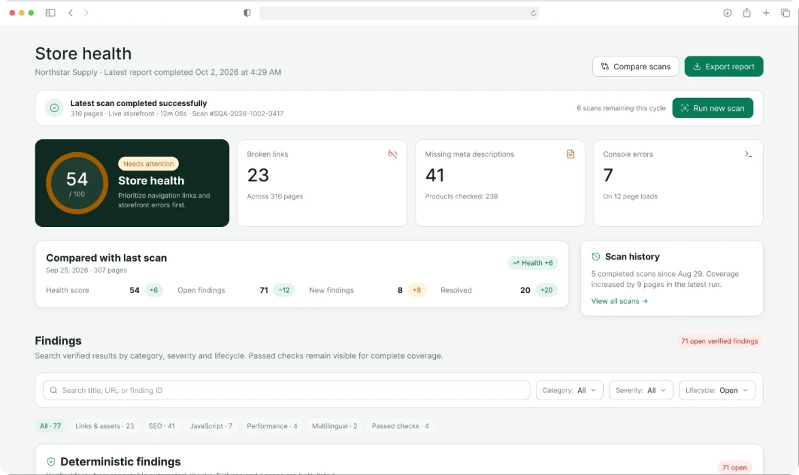Viewport: 799px width, 475px height.
Task: Open the browser downloads icon
Action: pos(727,13)
